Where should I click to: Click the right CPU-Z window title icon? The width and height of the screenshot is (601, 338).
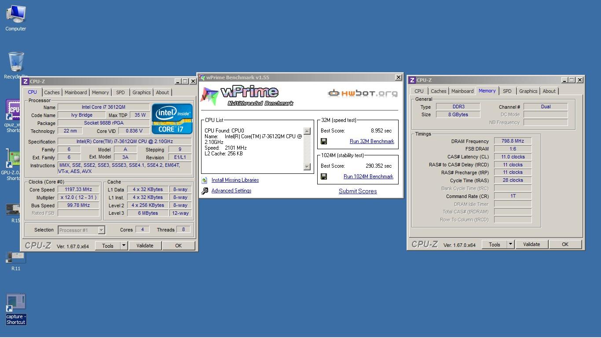(x=412, y=80)
